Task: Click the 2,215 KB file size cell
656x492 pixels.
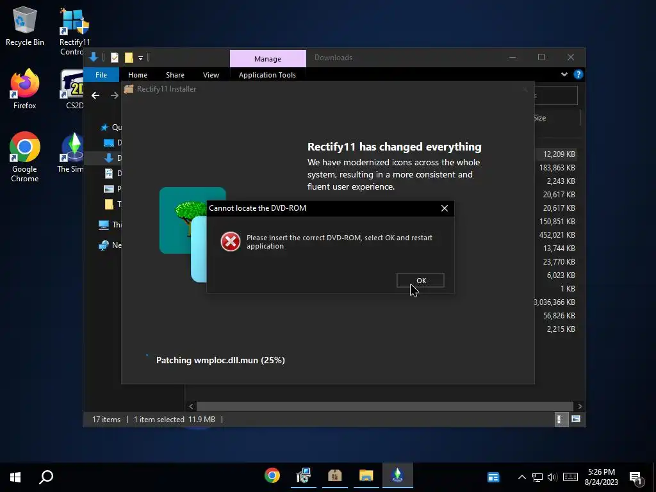Action: point(561,329)
